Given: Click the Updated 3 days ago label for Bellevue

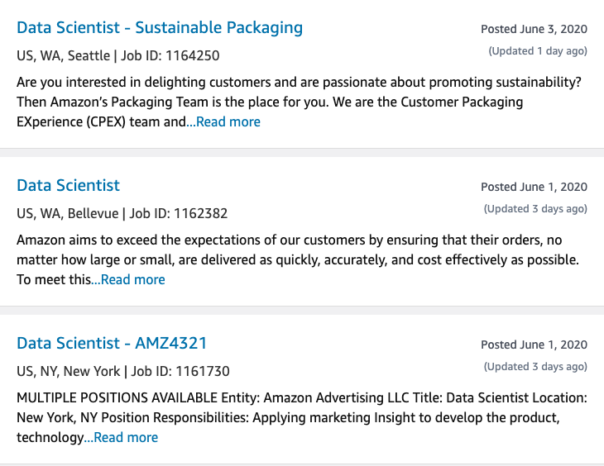Looking at the screenshot, I should 535,209.
